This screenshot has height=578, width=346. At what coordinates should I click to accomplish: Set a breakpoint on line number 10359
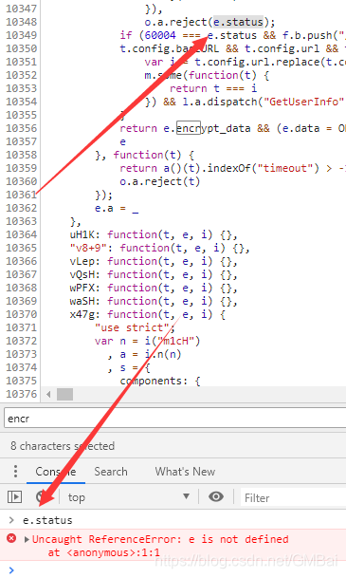[x=22, y=168]
